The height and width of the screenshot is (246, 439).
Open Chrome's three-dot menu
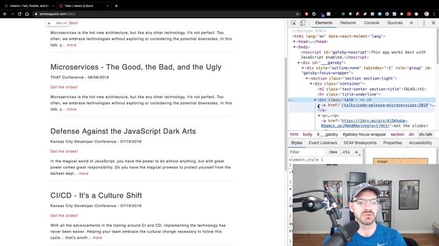(434, 14)
